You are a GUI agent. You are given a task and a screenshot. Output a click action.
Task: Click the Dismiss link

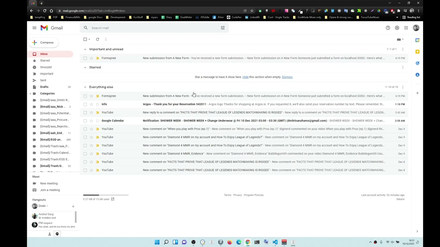[287, 77]
